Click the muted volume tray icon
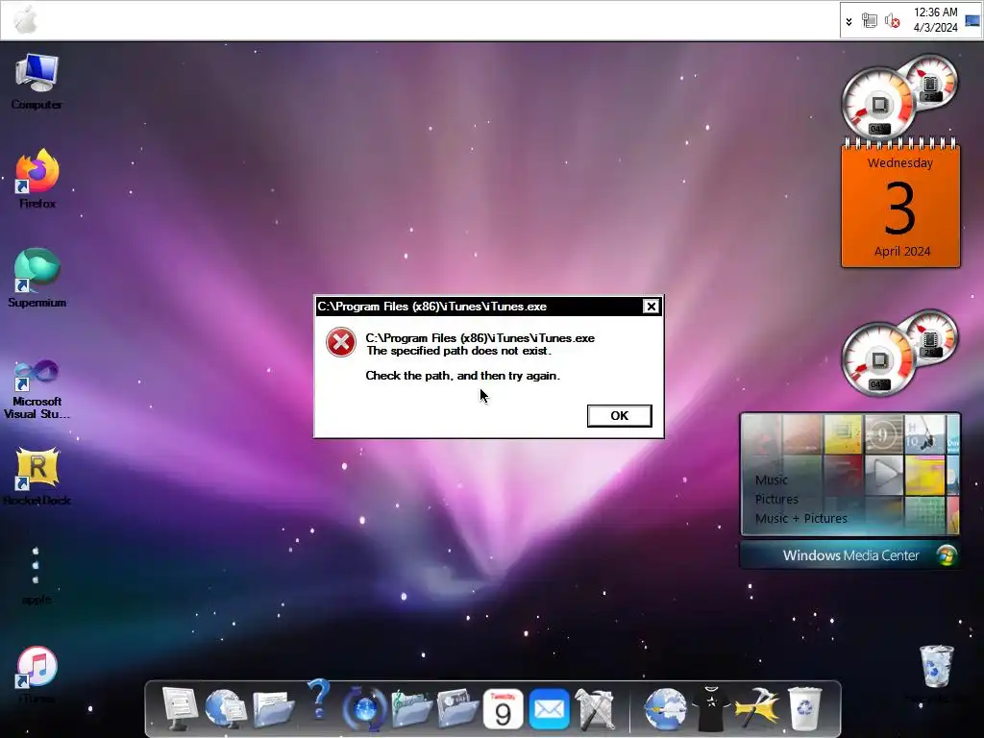Viewport: 984px width, 738px height. [892, 21]
